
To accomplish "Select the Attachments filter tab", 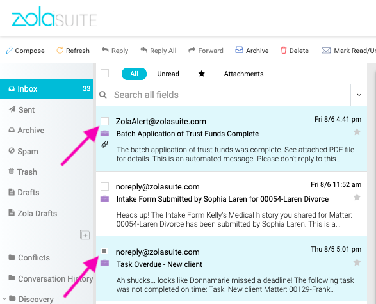I will 243,74.
